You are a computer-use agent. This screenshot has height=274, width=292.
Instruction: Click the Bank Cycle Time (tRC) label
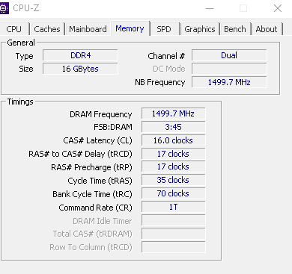coord(92,194)
